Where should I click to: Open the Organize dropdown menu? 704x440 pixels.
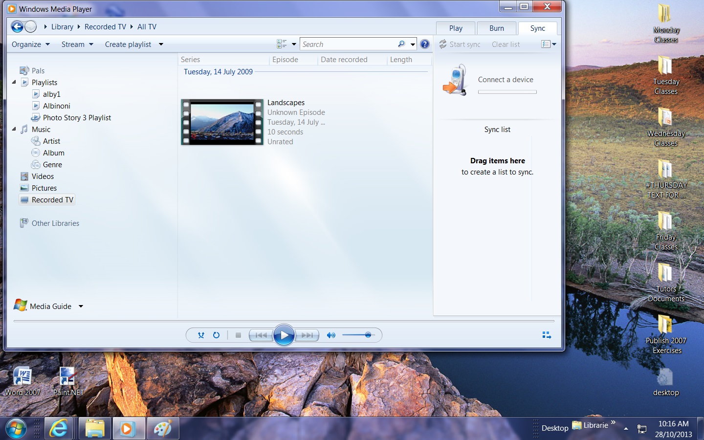[30, 44]
